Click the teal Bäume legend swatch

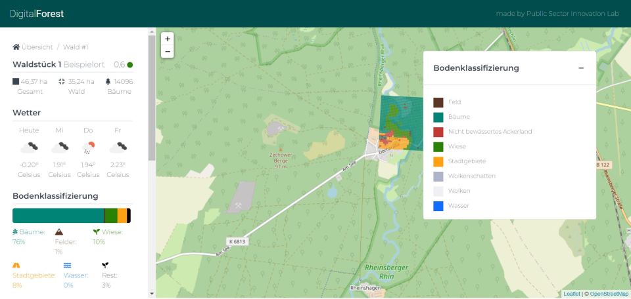(x=438, y=117)
